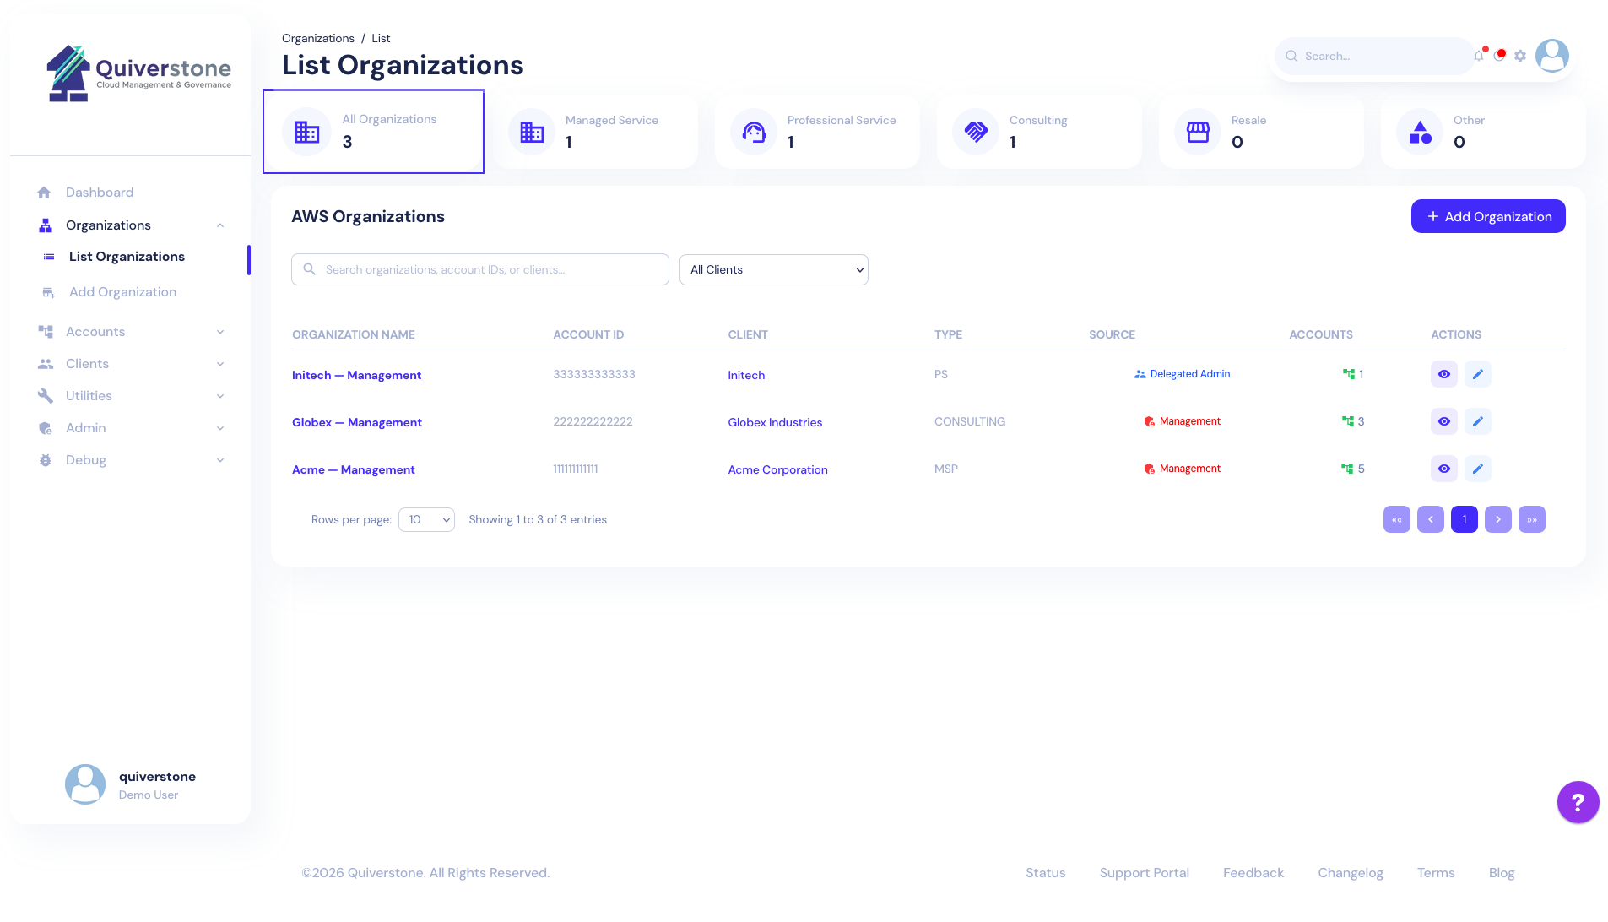This screenshot has width=1608, height=922.
Task: Open the settings gear in header
Action: [1520, 56]
